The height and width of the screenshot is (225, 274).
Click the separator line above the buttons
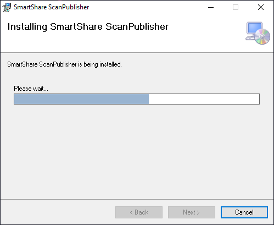click(137, 199)
